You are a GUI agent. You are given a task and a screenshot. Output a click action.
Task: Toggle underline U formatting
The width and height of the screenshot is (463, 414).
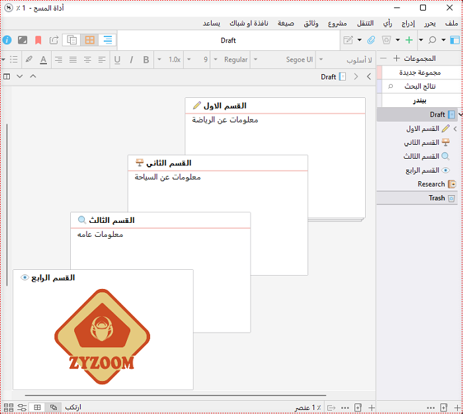point(117,60)
